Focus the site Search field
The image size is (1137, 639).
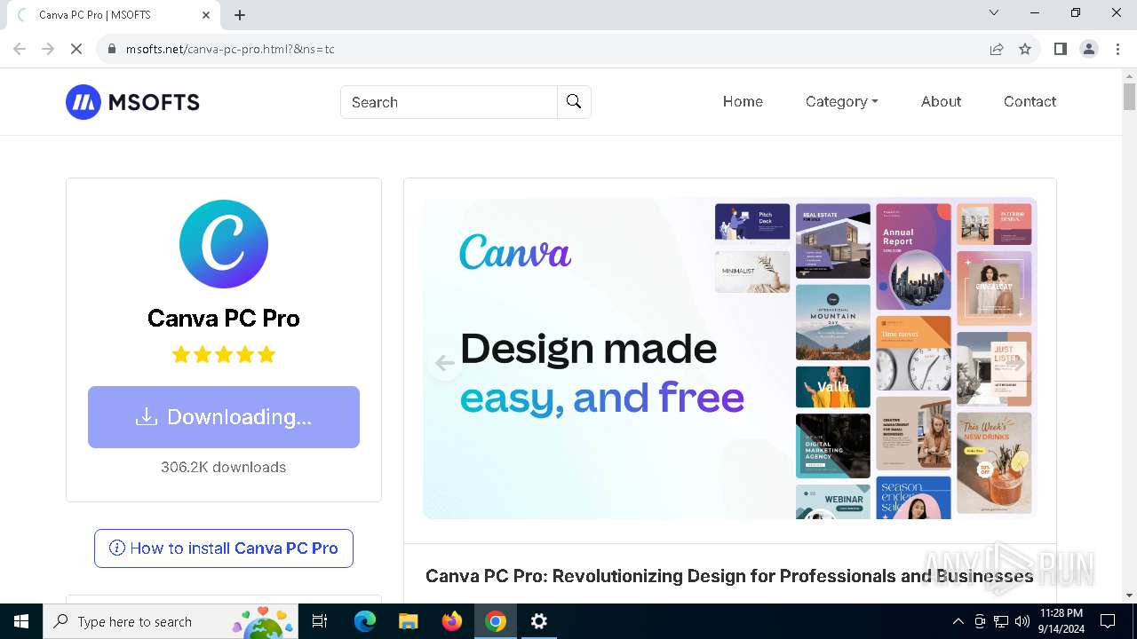(449, 102)
